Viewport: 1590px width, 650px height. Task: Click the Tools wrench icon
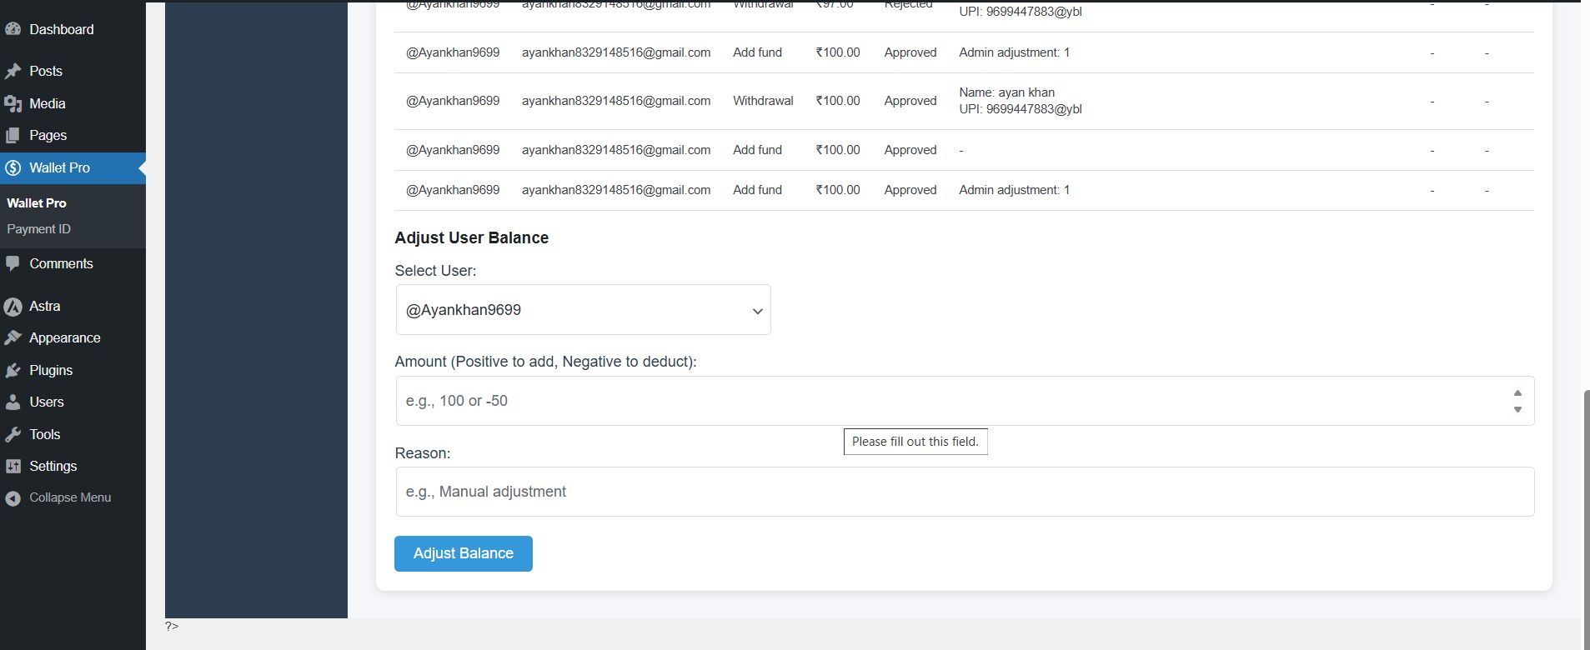[x=13, y=434]
